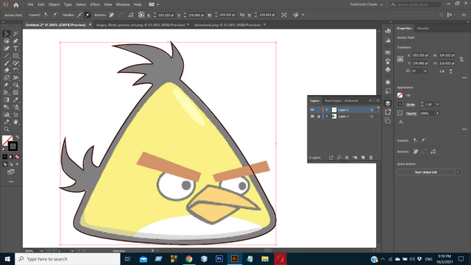Select the Gradient tool

click(x=7, y=100)
